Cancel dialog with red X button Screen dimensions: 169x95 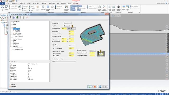pos(95,87)
